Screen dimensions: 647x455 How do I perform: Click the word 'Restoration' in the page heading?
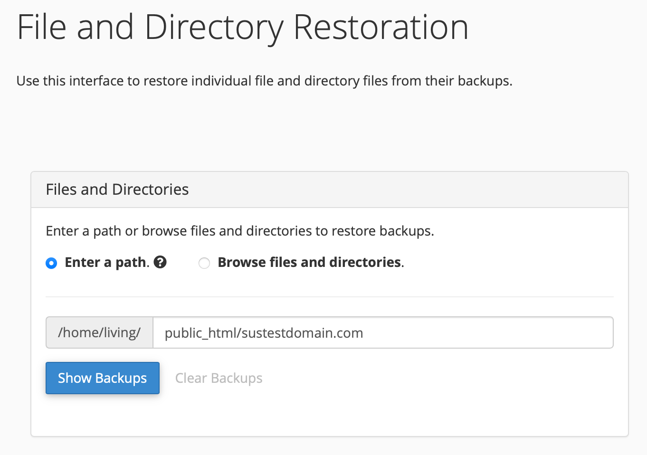point(381,28)
